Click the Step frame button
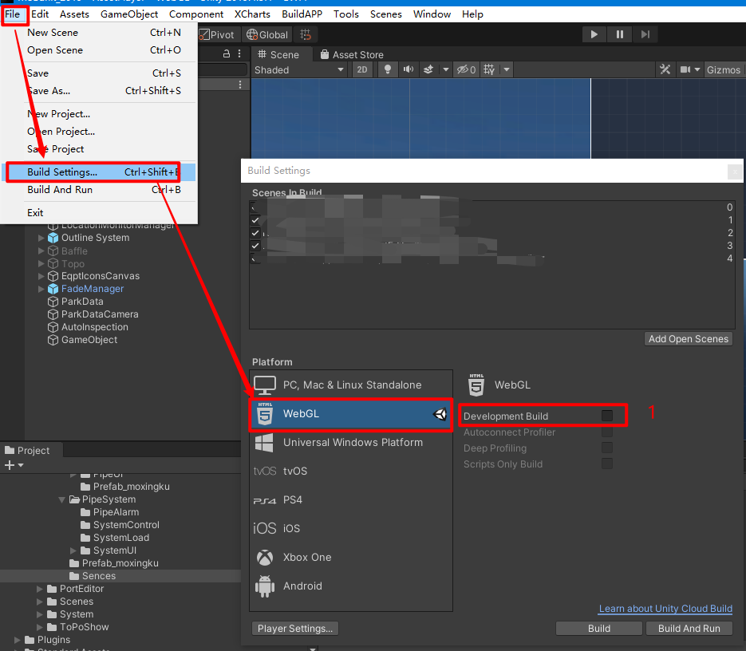Image resolution: width=746 pixels, height=651 pixels. pyautogui.click(x=645, y=34)
